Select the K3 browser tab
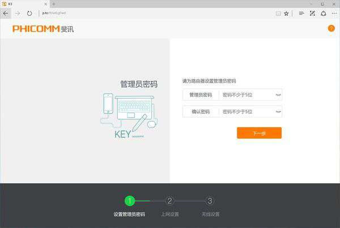 click(x=23, y=3)
